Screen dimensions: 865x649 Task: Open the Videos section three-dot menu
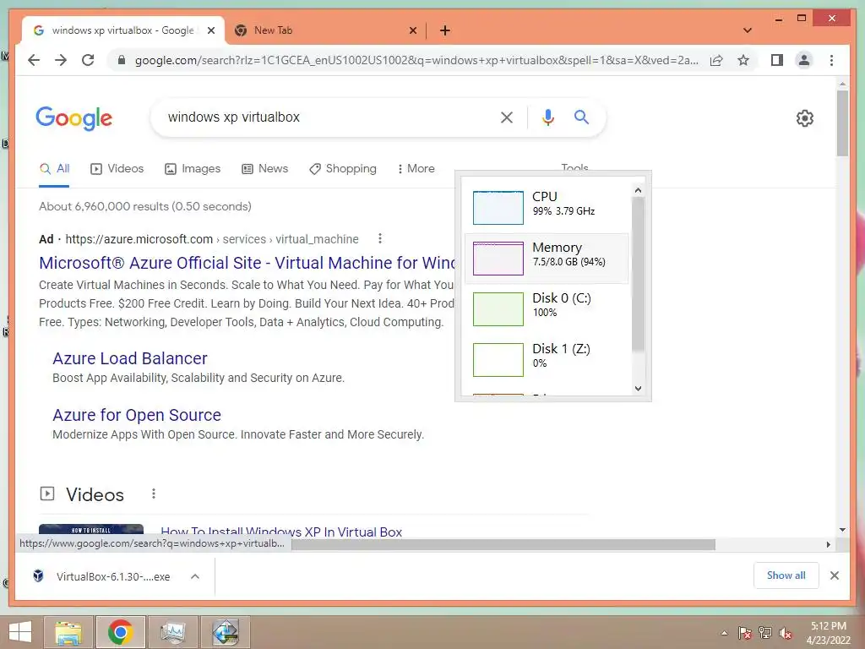tap(154, 494)
